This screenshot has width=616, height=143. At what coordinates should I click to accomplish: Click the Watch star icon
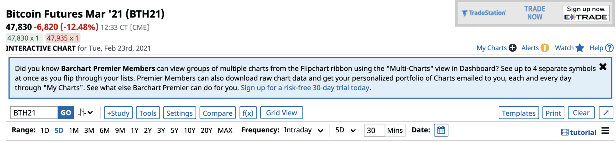580,48
